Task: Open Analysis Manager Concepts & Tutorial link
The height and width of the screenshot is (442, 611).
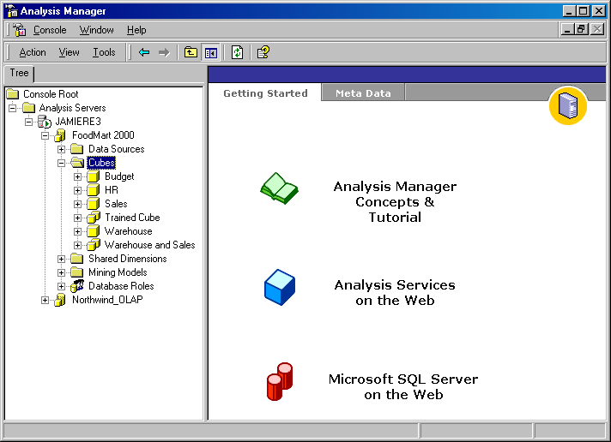Action: point(395,201)
